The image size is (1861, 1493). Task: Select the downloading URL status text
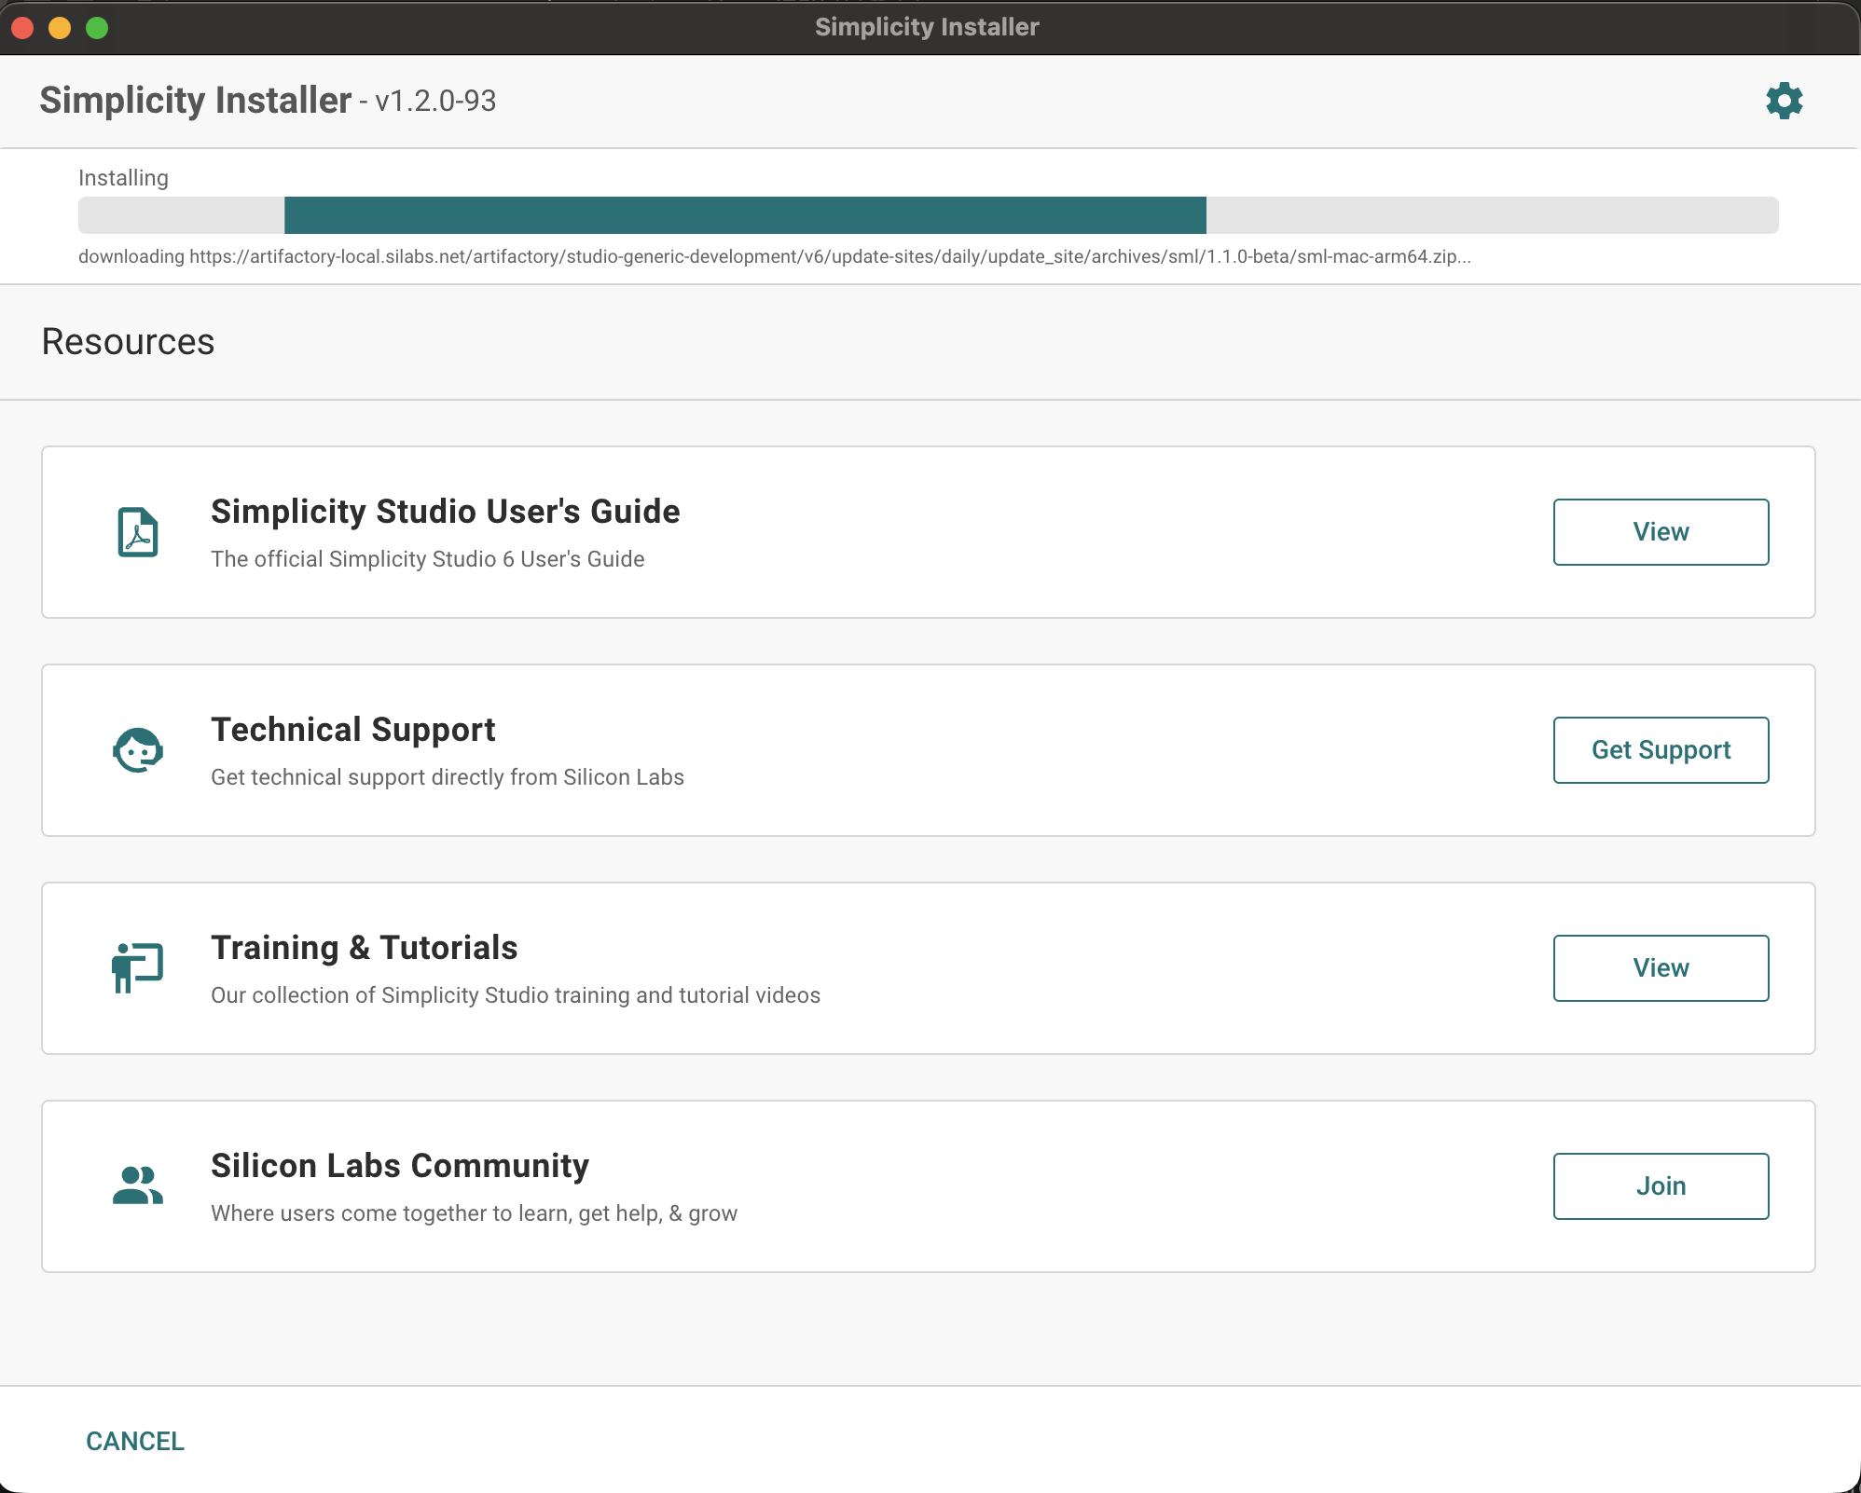774,257
